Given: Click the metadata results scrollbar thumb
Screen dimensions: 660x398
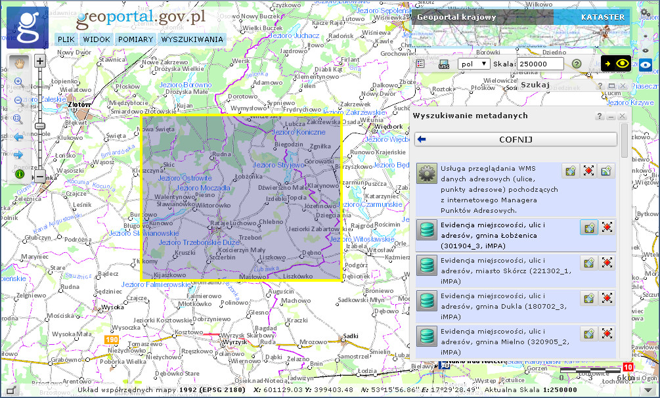Looking at the screenshot, I should coord(625,140).
